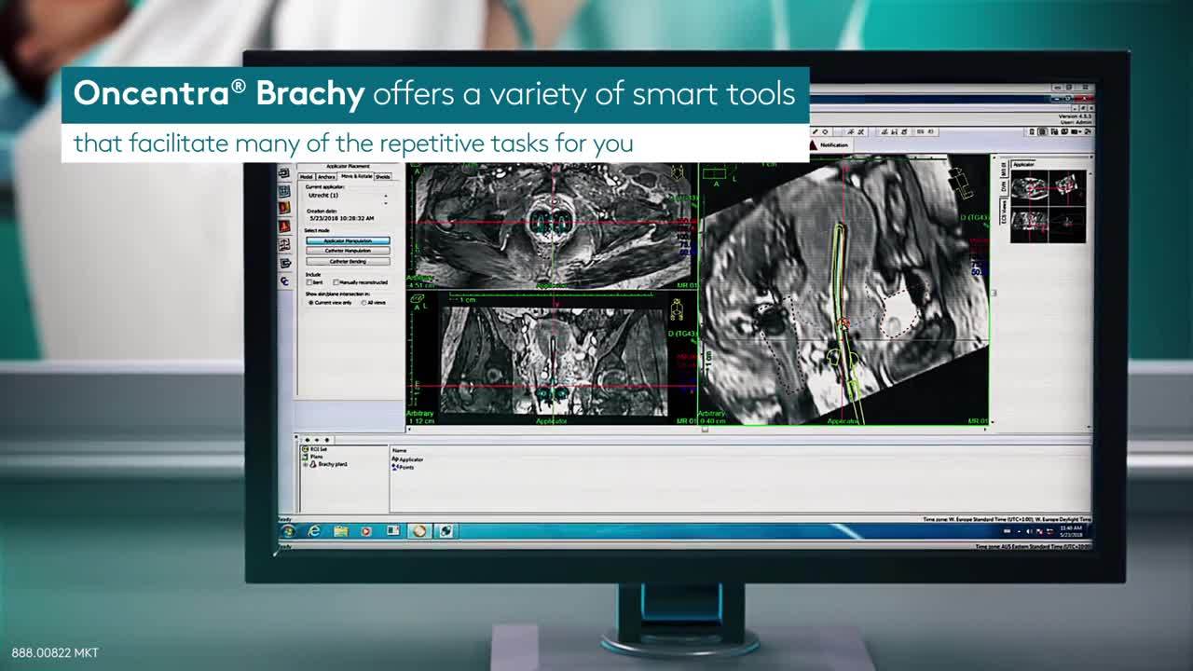Switch to the Oncentra Brachy taskbar icon
This screenshot has width=1193, height=671.
[419, 530]
